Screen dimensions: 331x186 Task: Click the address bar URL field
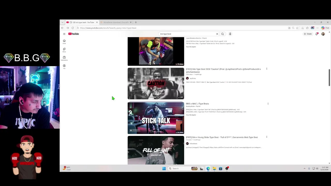pyautogui.click(x=181, y=28)
